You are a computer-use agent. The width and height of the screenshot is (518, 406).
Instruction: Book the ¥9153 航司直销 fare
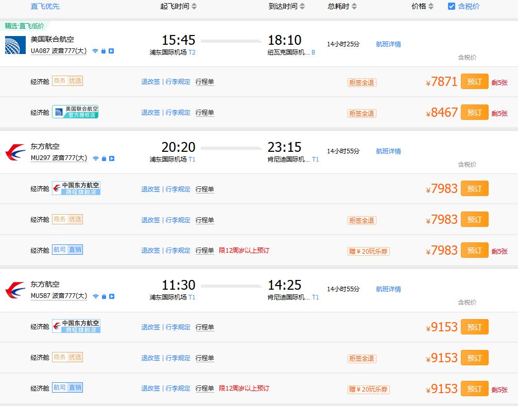point(474,389)
